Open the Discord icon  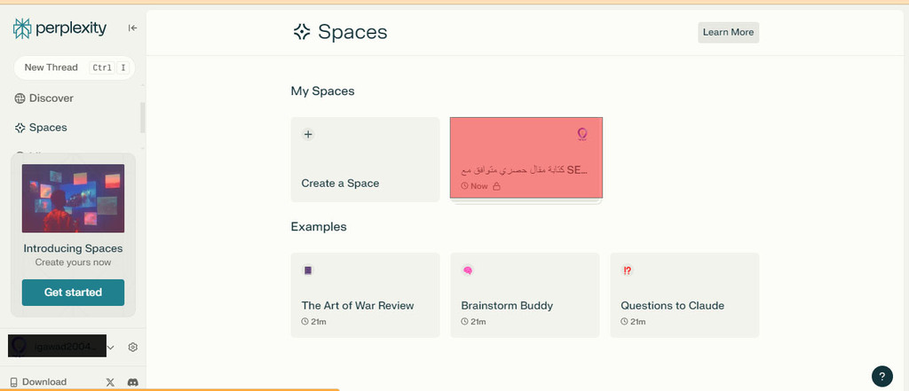(133, 382)
